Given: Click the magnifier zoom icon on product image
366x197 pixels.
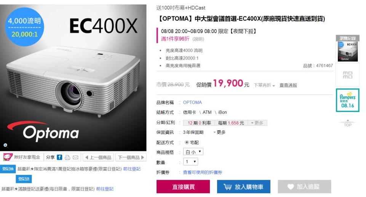Looking at the screenshot, I should click(x=5, y=145).
